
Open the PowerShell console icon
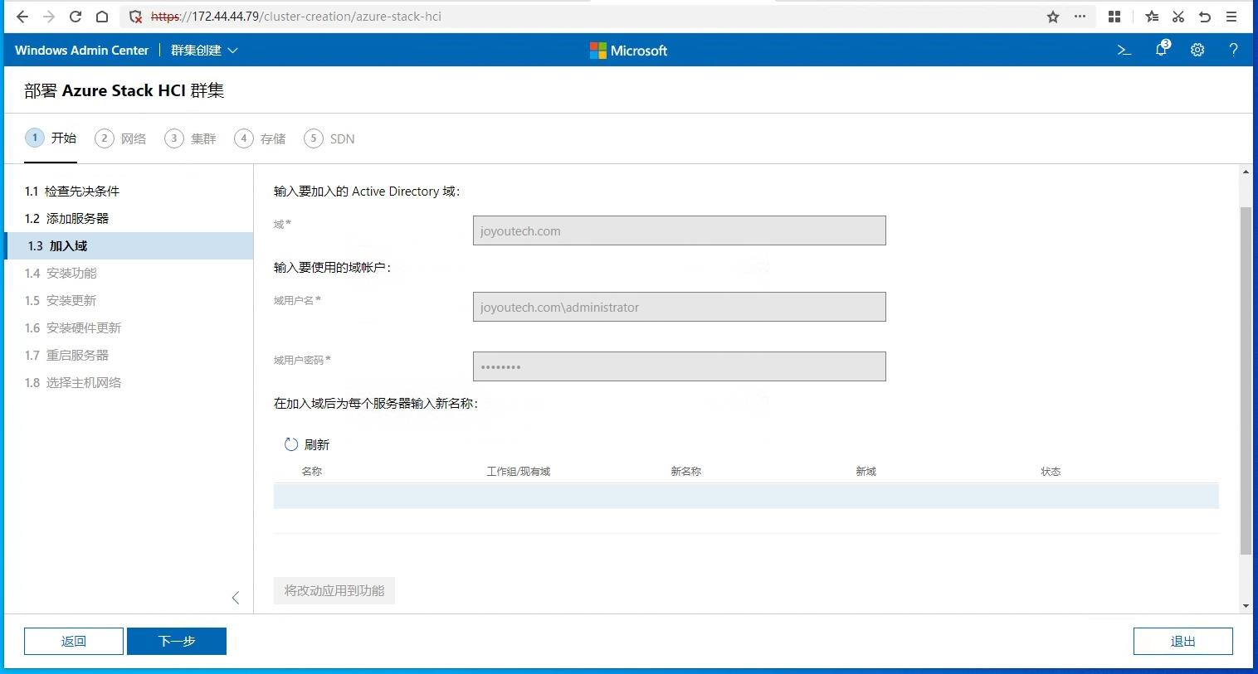(1124, 50)
